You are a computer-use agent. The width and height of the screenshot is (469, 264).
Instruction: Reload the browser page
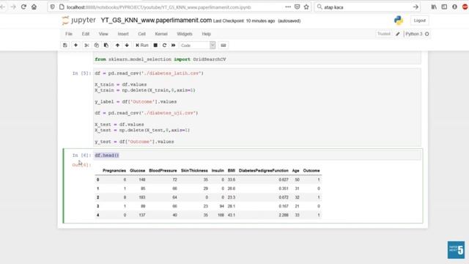coord(23,7)
